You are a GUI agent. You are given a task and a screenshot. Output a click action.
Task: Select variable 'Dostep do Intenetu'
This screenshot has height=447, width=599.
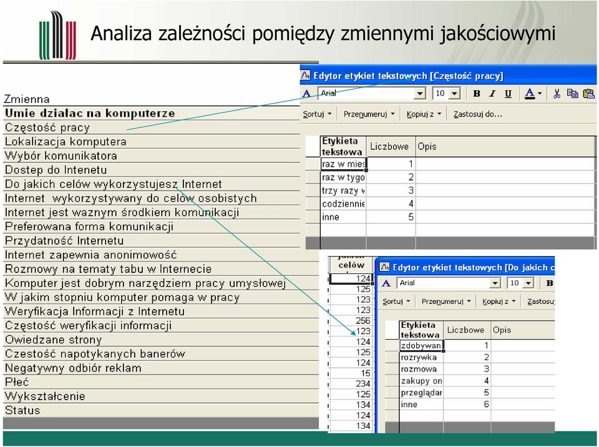152,170
